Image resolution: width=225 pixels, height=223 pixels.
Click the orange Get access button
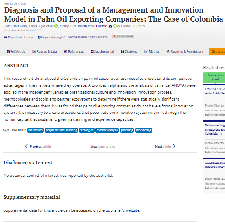pyautogui.click(x=217, y=51)
